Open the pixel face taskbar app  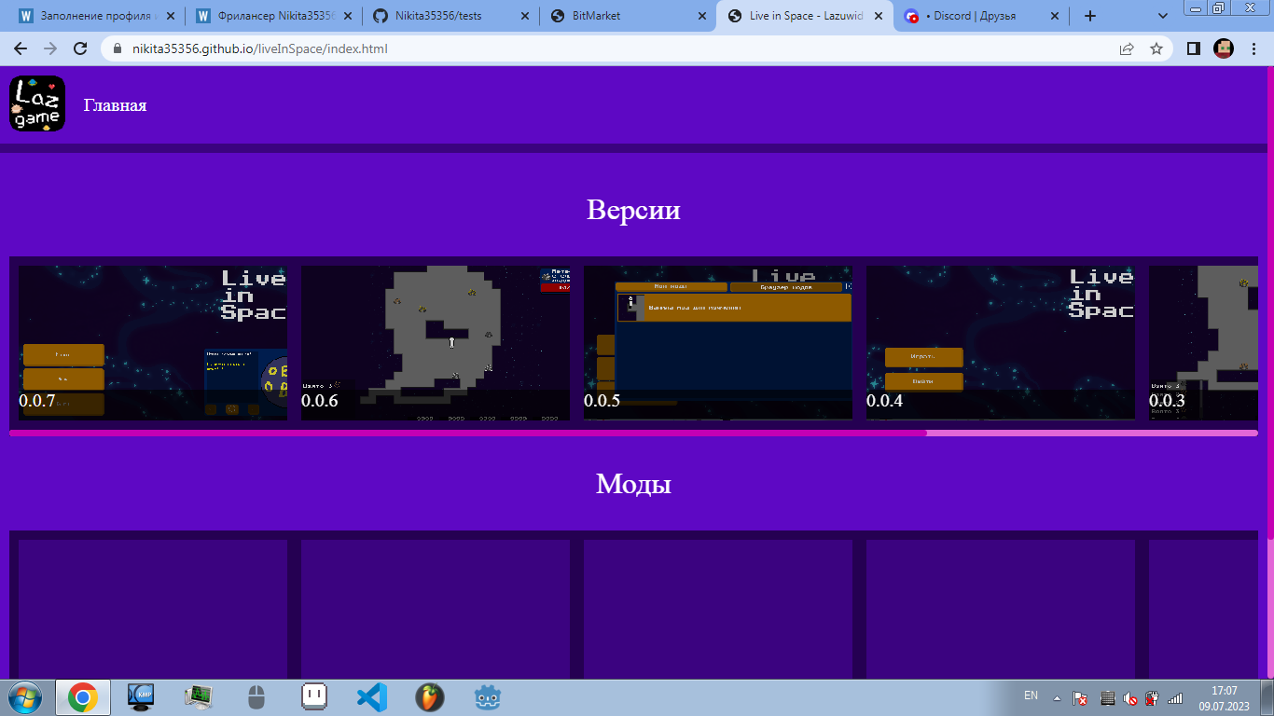(314, 696)
